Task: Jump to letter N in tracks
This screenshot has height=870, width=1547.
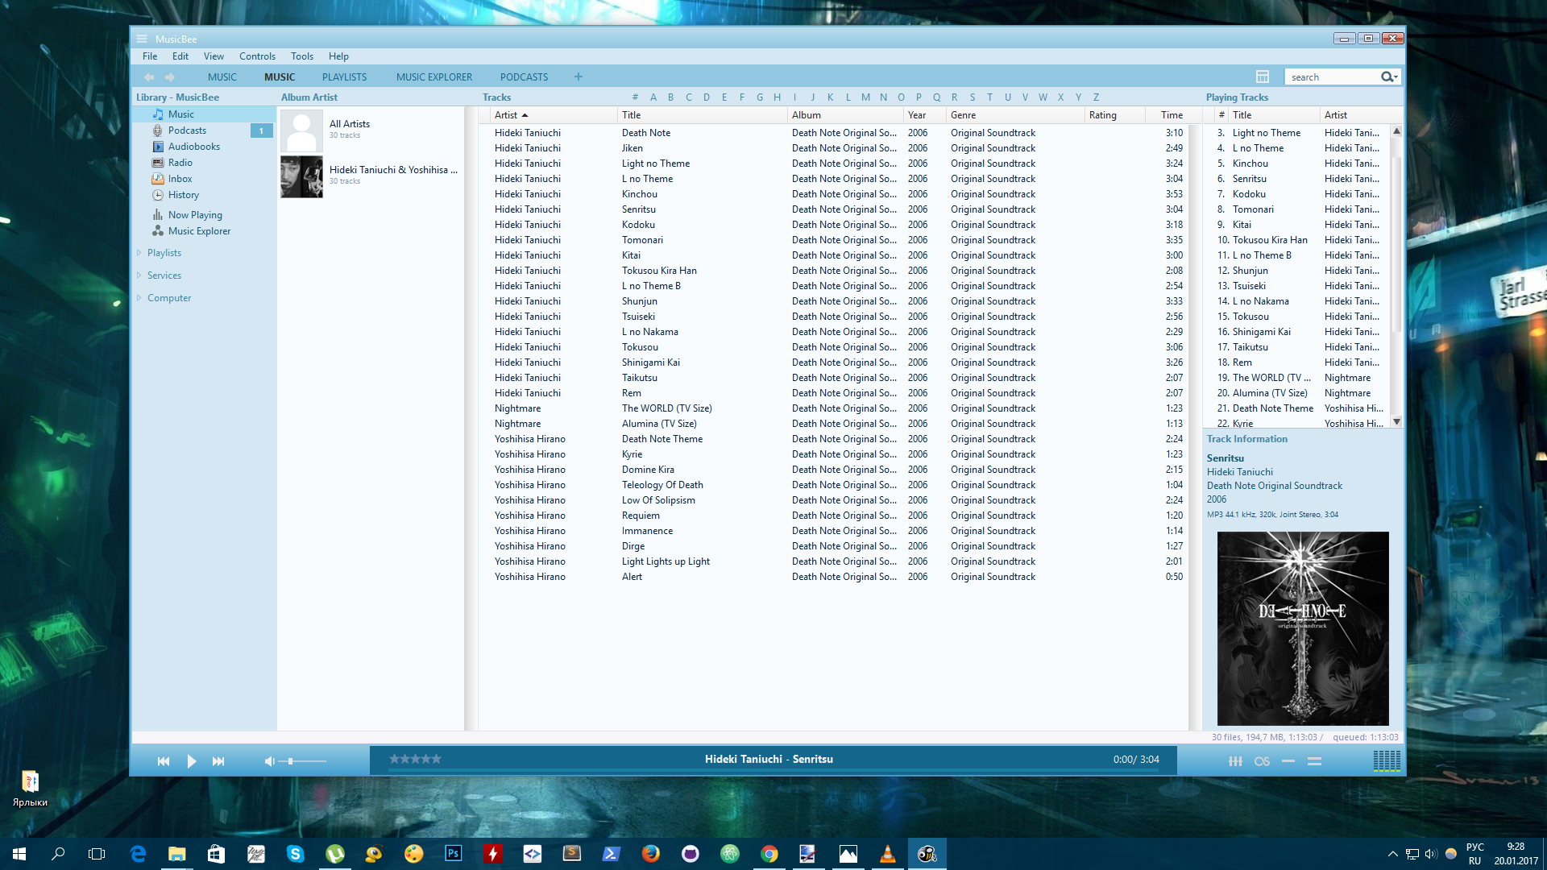Action: pos(883,97)
